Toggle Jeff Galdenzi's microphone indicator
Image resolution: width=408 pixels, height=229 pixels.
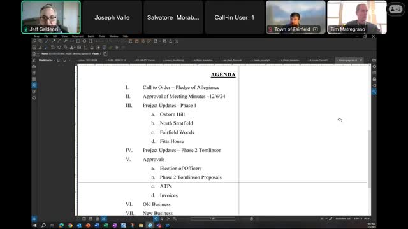click(x=25, y=29)
